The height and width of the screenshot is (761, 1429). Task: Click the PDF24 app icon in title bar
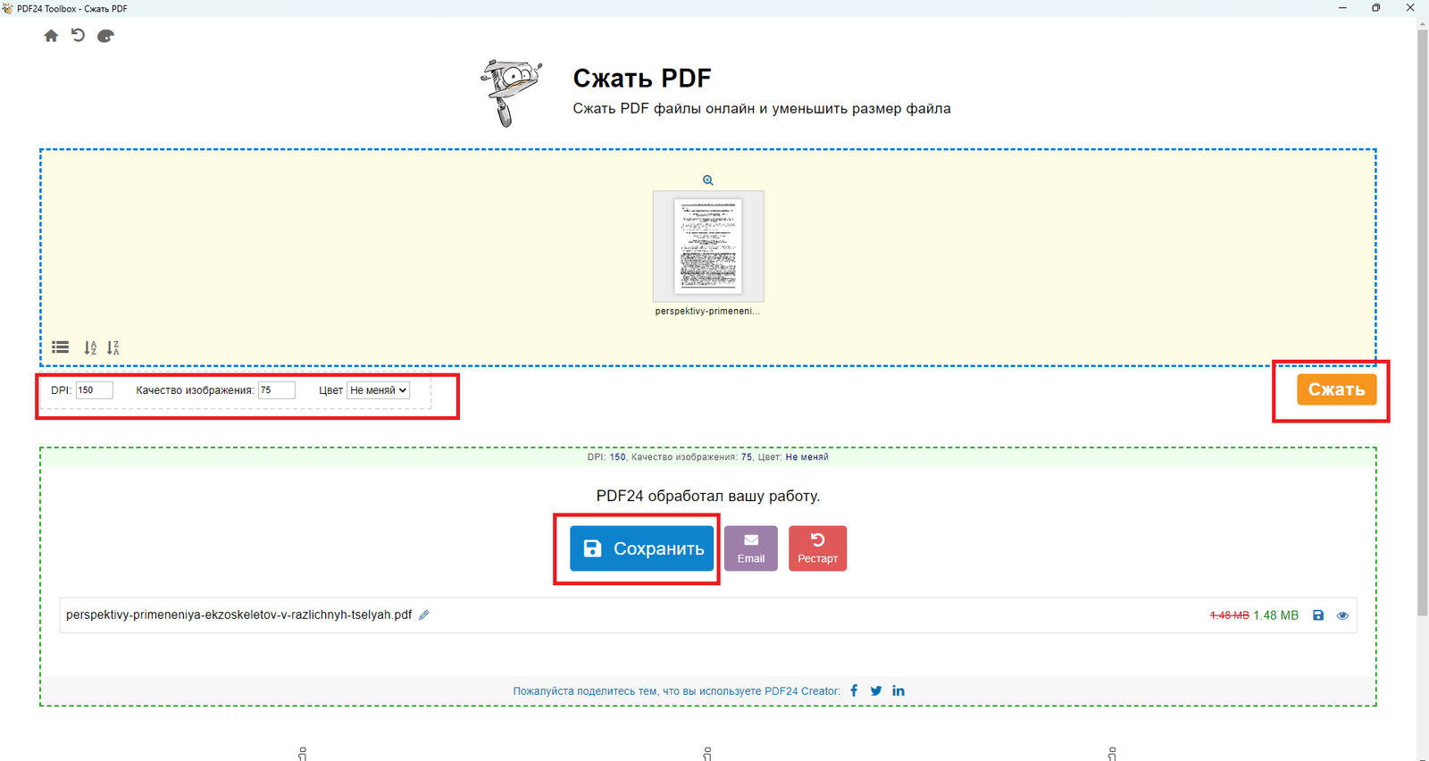point(8,8)
